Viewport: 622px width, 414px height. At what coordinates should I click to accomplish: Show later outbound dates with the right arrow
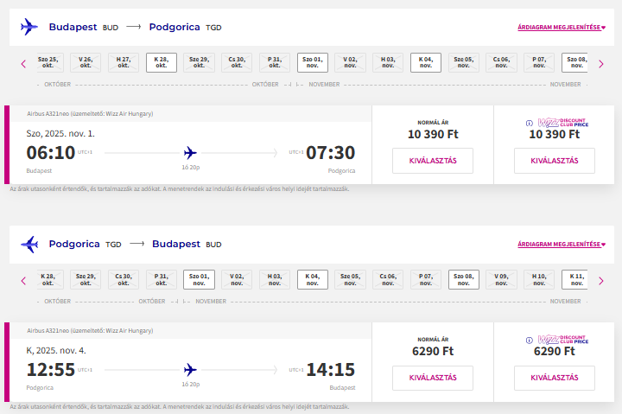click(x=601, y=63)
